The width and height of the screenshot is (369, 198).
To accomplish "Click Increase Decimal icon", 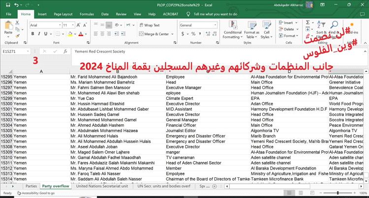I will click(x=208, y=34).
